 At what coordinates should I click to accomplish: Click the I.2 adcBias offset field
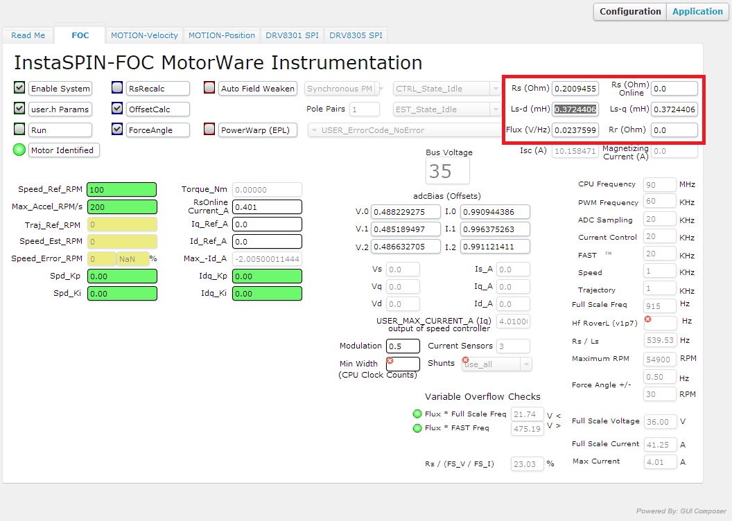(x=496, y=246)
